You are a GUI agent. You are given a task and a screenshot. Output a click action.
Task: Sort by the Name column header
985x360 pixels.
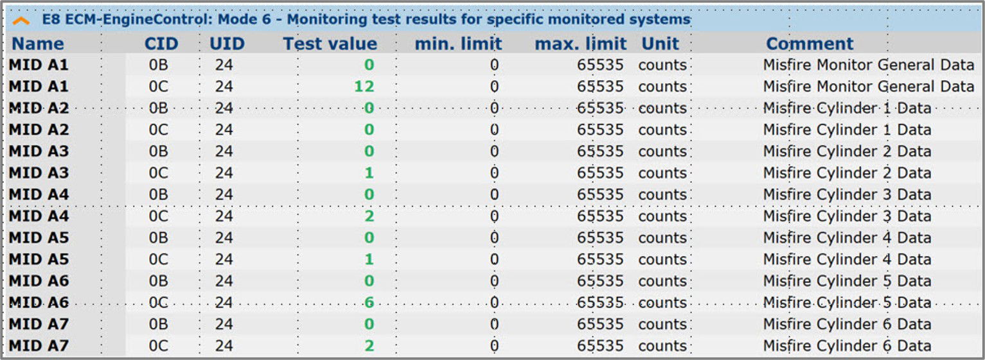[x=38, y=44]
